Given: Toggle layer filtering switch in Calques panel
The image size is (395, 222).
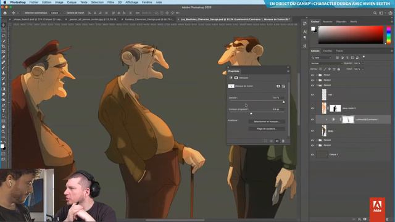Looking at the screenshot, I should [364, 57].
